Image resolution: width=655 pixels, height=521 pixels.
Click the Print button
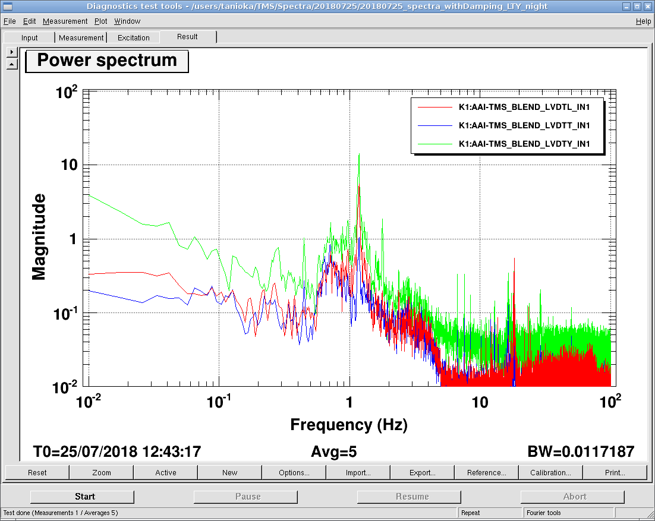[x=615, y=473]
